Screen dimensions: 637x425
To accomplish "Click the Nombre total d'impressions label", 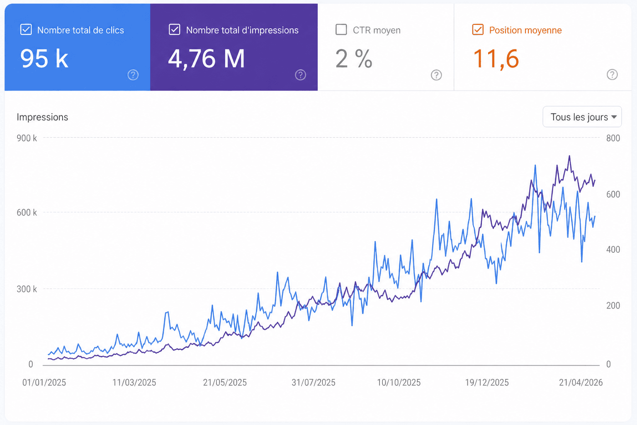I will (x=242, y=30).
